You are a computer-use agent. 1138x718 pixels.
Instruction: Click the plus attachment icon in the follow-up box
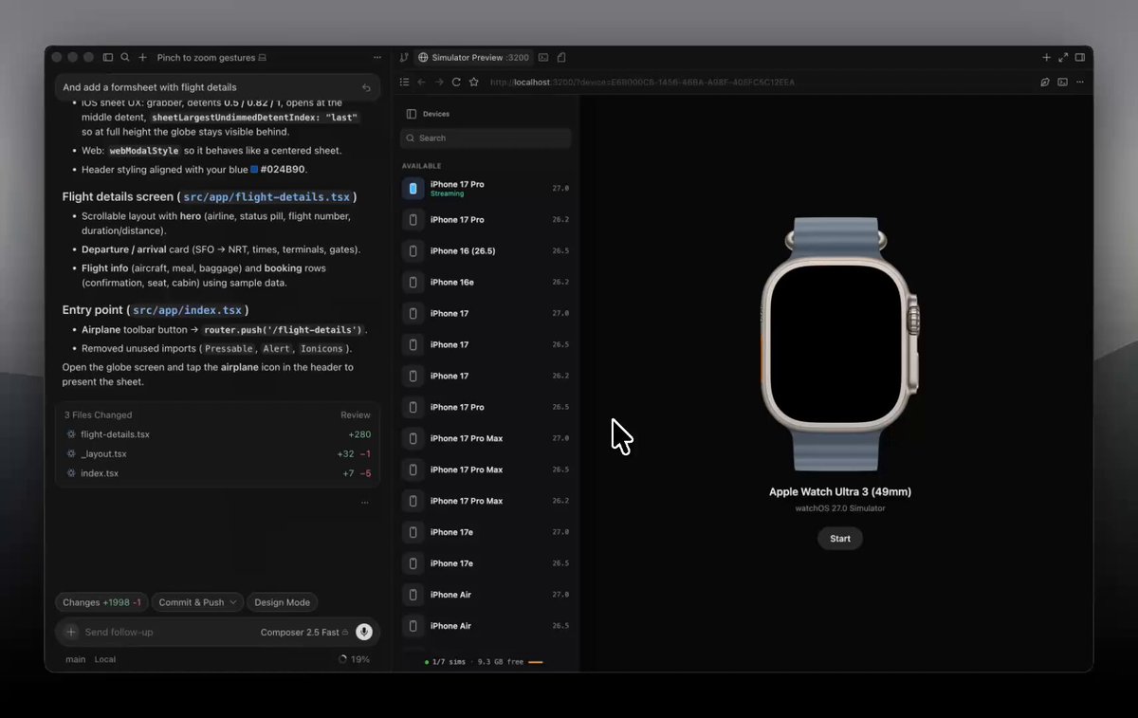pyautogui.click(x=71, y=632)
